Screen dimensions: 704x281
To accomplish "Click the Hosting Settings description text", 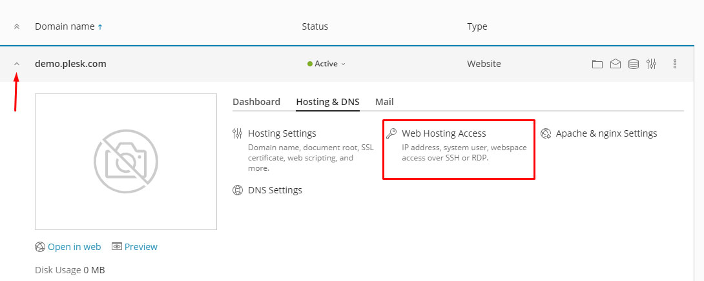I will (x=311, y=158).
